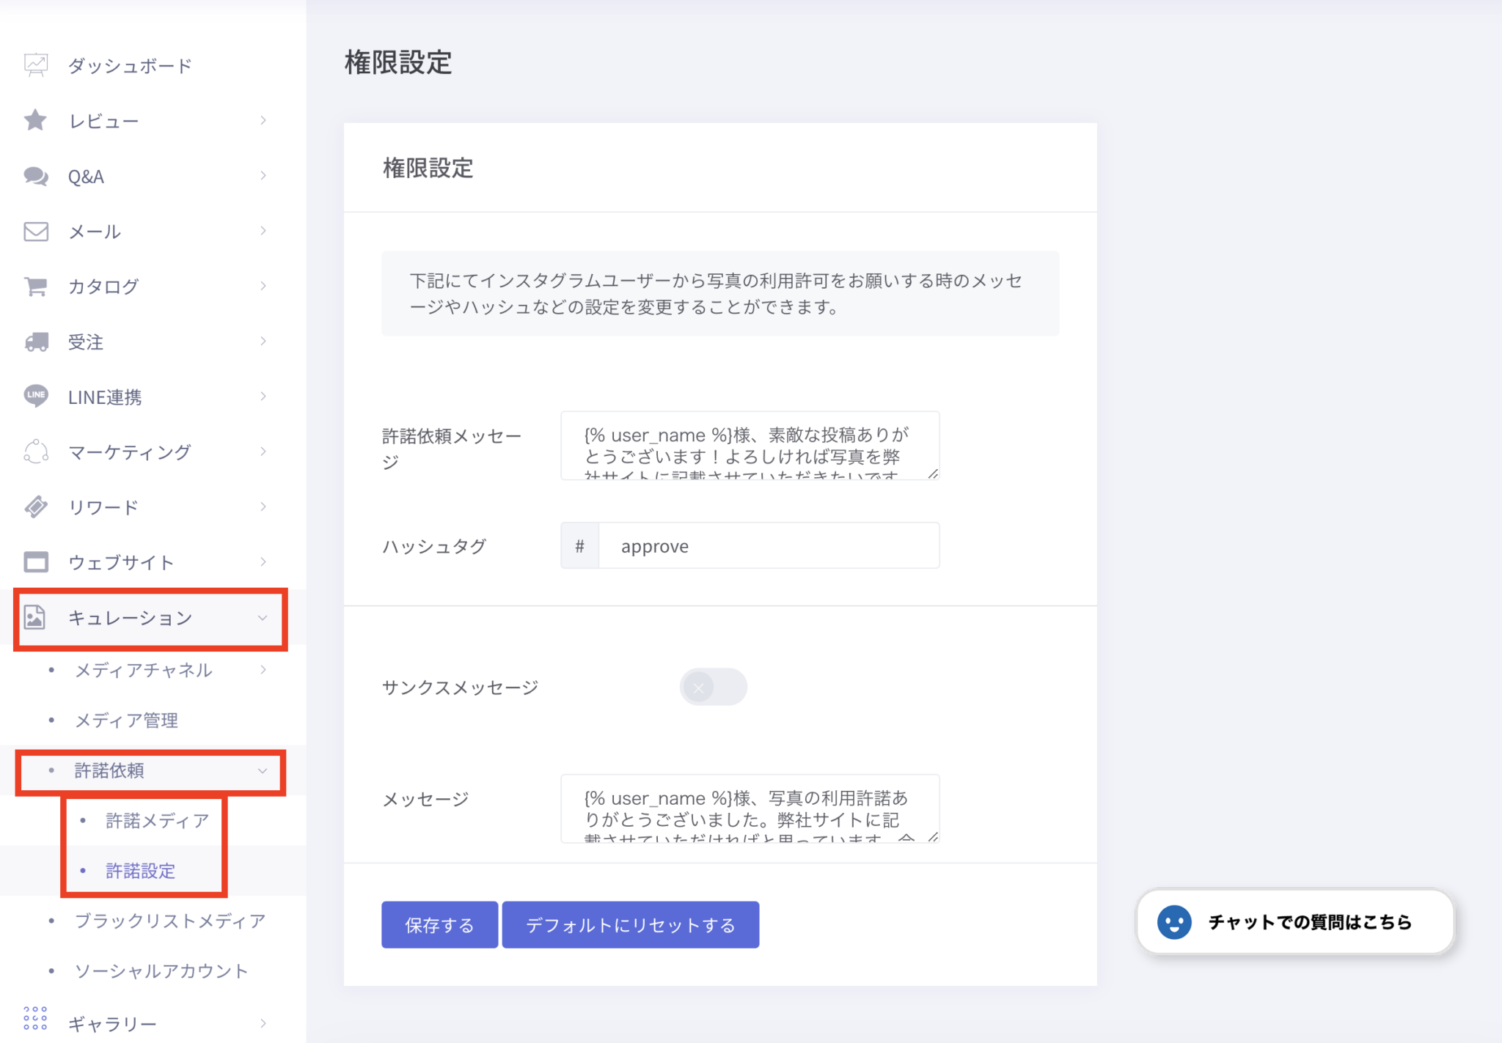The width and height of the screenshot is (1502, 1043).
Task: Collapse the 許諾依頼 submenu chevron
Action: point(263,770)
